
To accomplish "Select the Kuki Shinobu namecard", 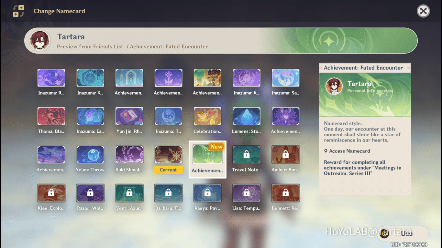I will 129,155.
